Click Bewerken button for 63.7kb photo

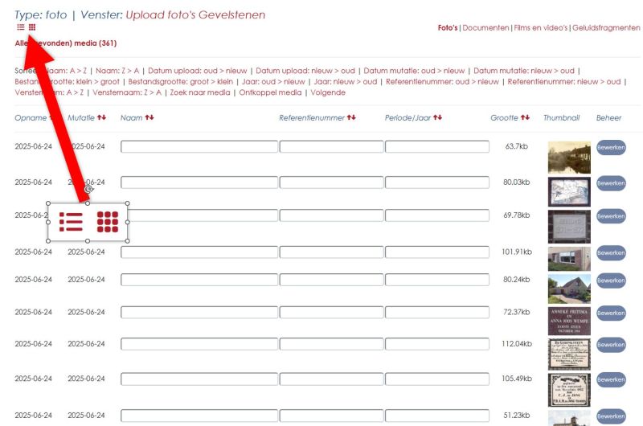611,148
